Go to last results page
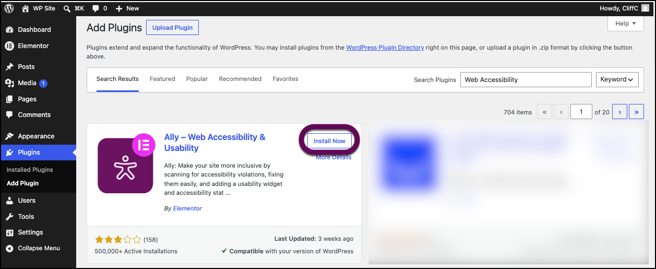Screen dimensions: 656x269 pos(636,112)
